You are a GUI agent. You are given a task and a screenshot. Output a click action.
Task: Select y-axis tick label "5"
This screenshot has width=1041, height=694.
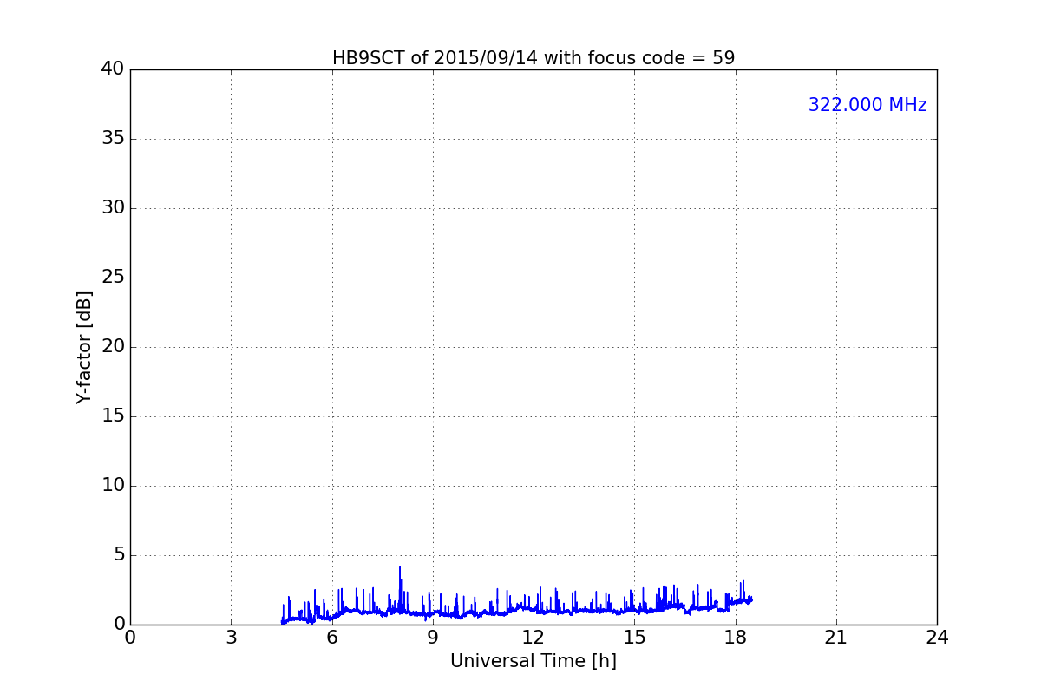coord(119,555)
